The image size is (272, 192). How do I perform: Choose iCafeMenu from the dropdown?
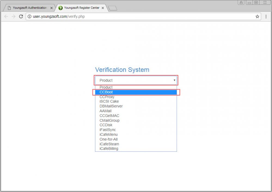(x=136, y=134)
